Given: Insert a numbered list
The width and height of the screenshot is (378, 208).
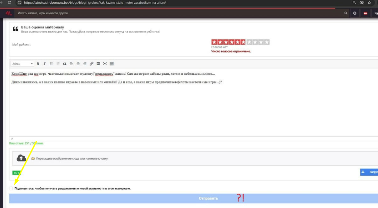Looking at the screenshot, I should pyautogui.click(x=58, y=64).
